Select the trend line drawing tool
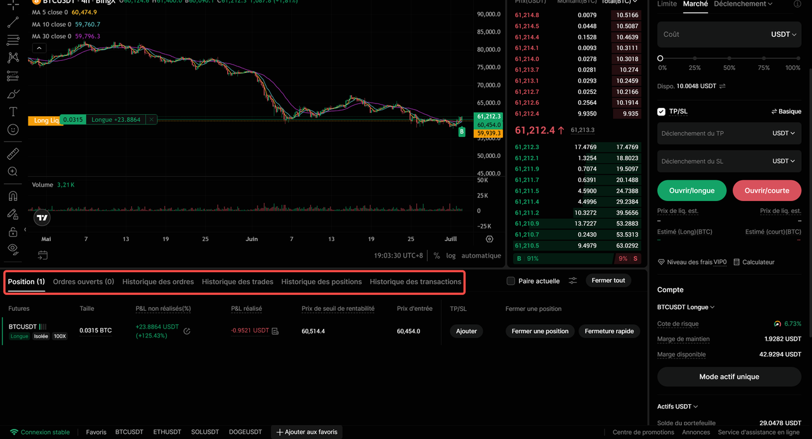The width and height of the screenshot is (812, 439). (13, 23)
